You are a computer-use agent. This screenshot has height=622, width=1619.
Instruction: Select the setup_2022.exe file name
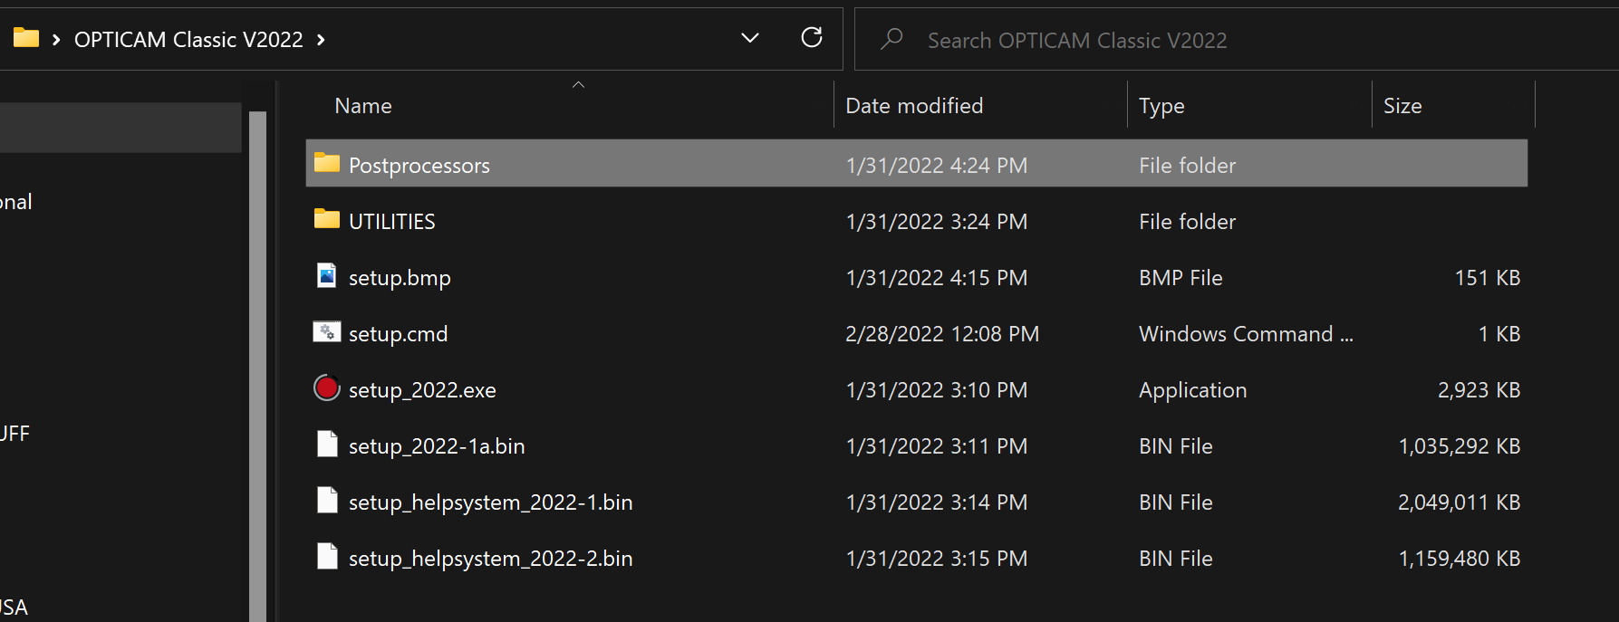(x=422, y=390)
